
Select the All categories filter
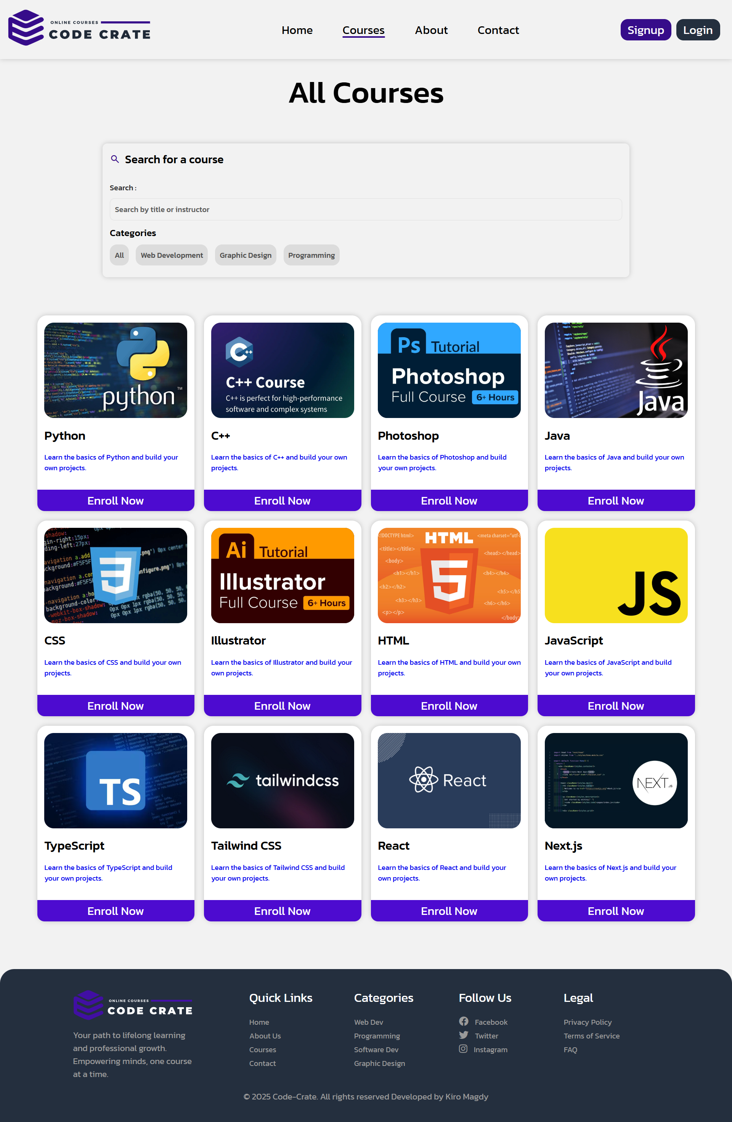point(119,255)
